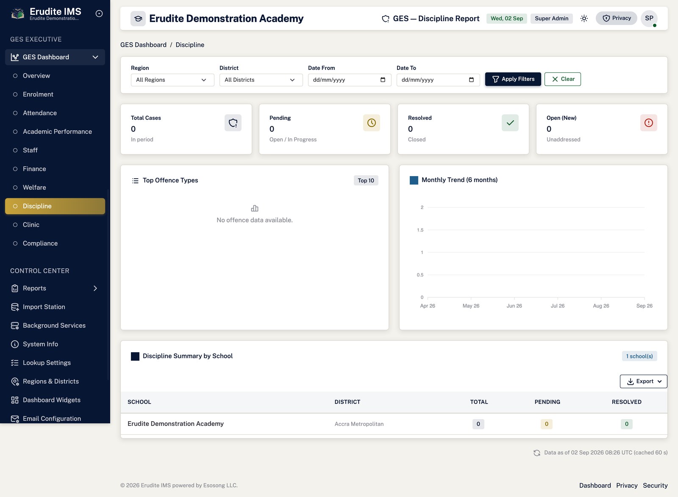678x497 pixels.
Task: Click the Pending clock icon
Action: pyautogui.click(x=372, y=123)
